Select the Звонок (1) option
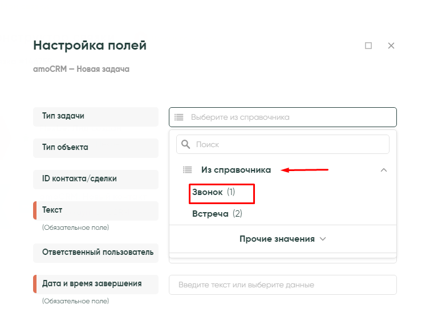The image size is (430, 325). 214,193
